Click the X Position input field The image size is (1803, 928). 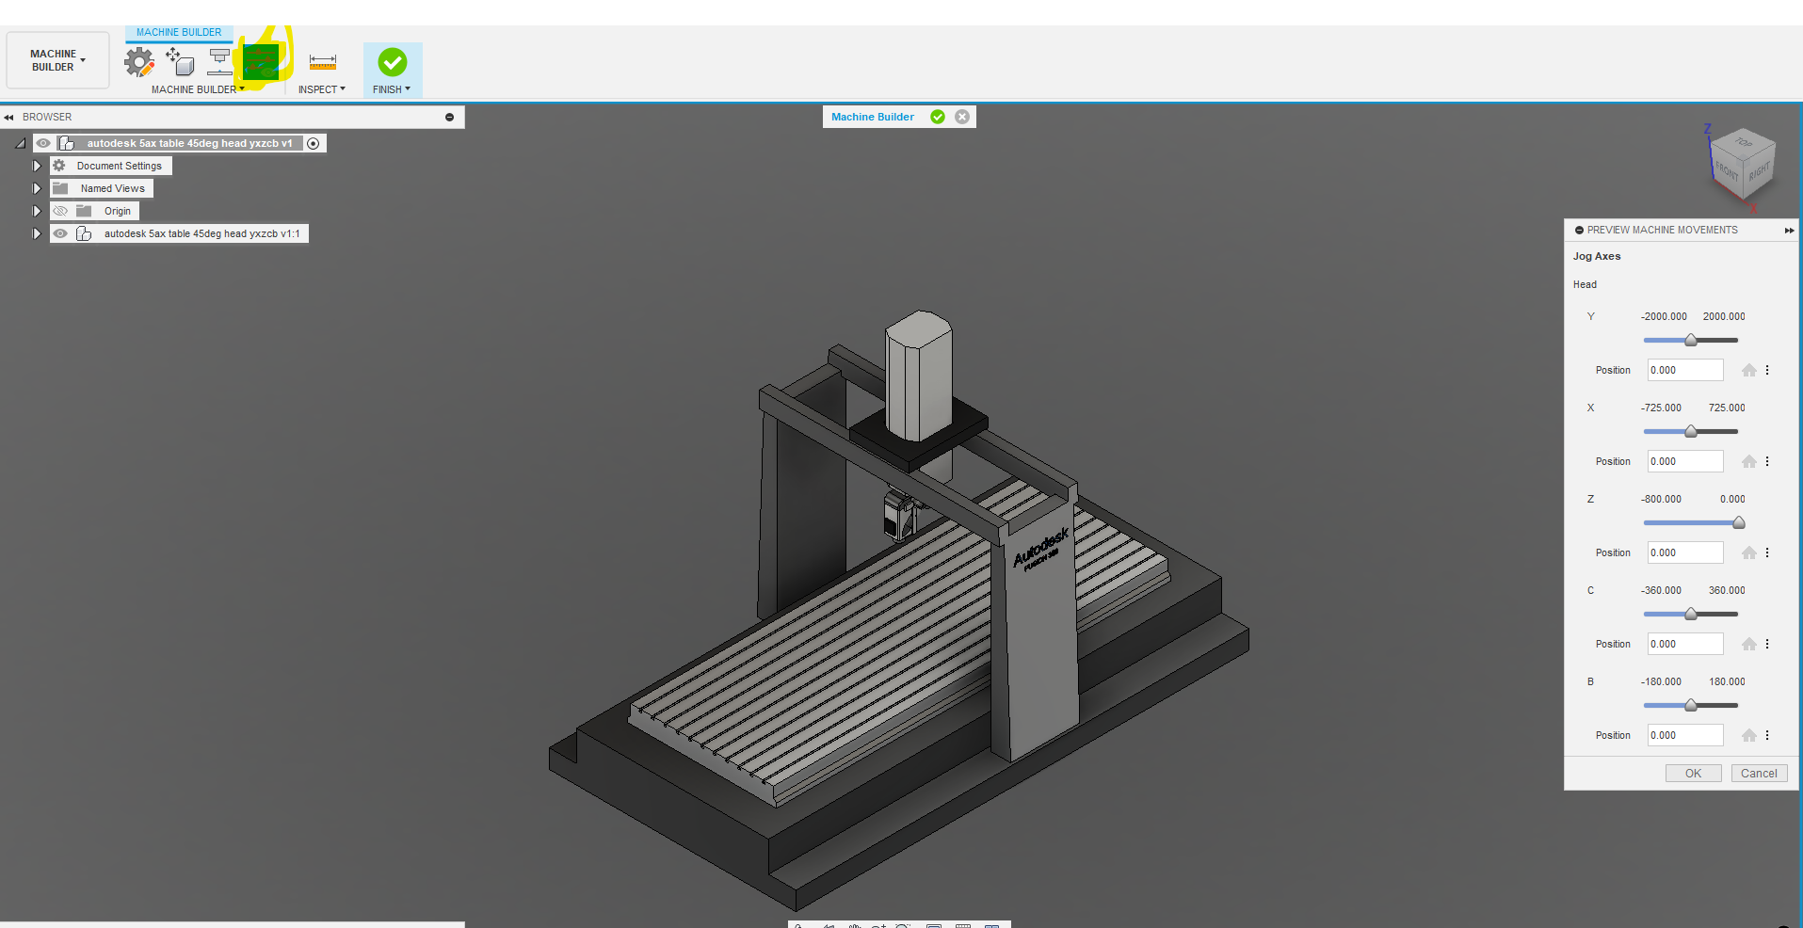1683,461
